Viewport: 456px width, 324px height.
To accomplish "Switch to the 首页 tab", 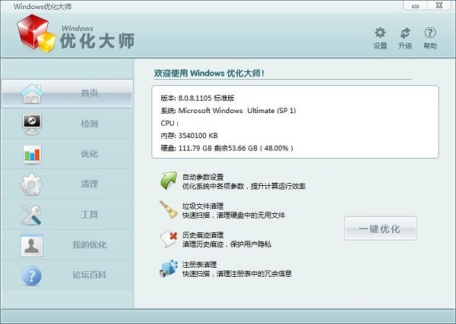I will point(67,93).
